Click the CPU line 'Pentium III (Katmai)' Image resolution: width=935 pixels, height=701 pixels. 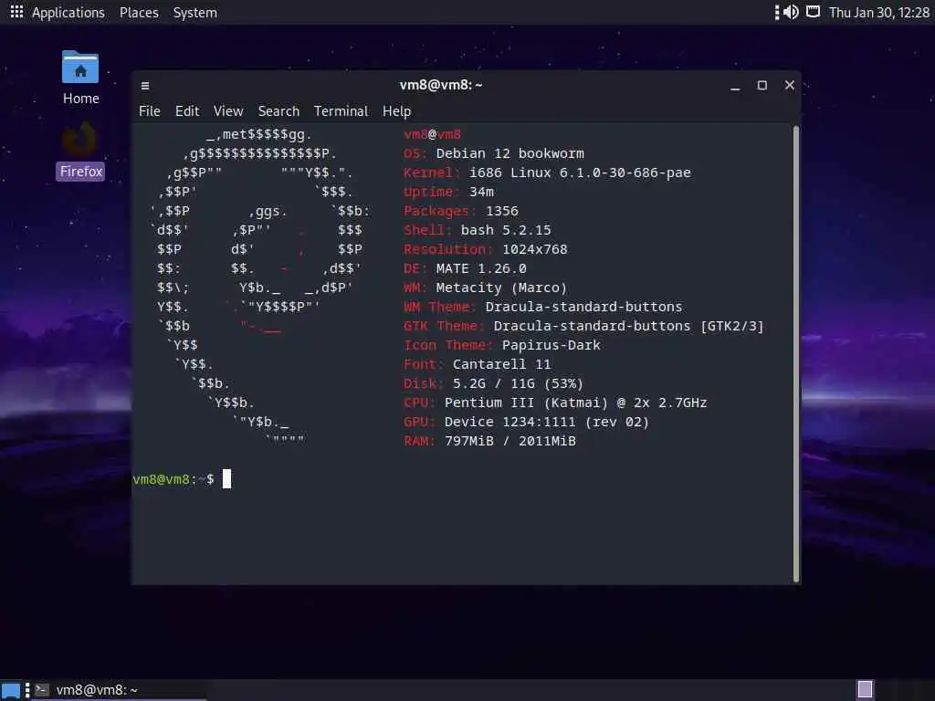pyautogui.click(x=526, y=403)
